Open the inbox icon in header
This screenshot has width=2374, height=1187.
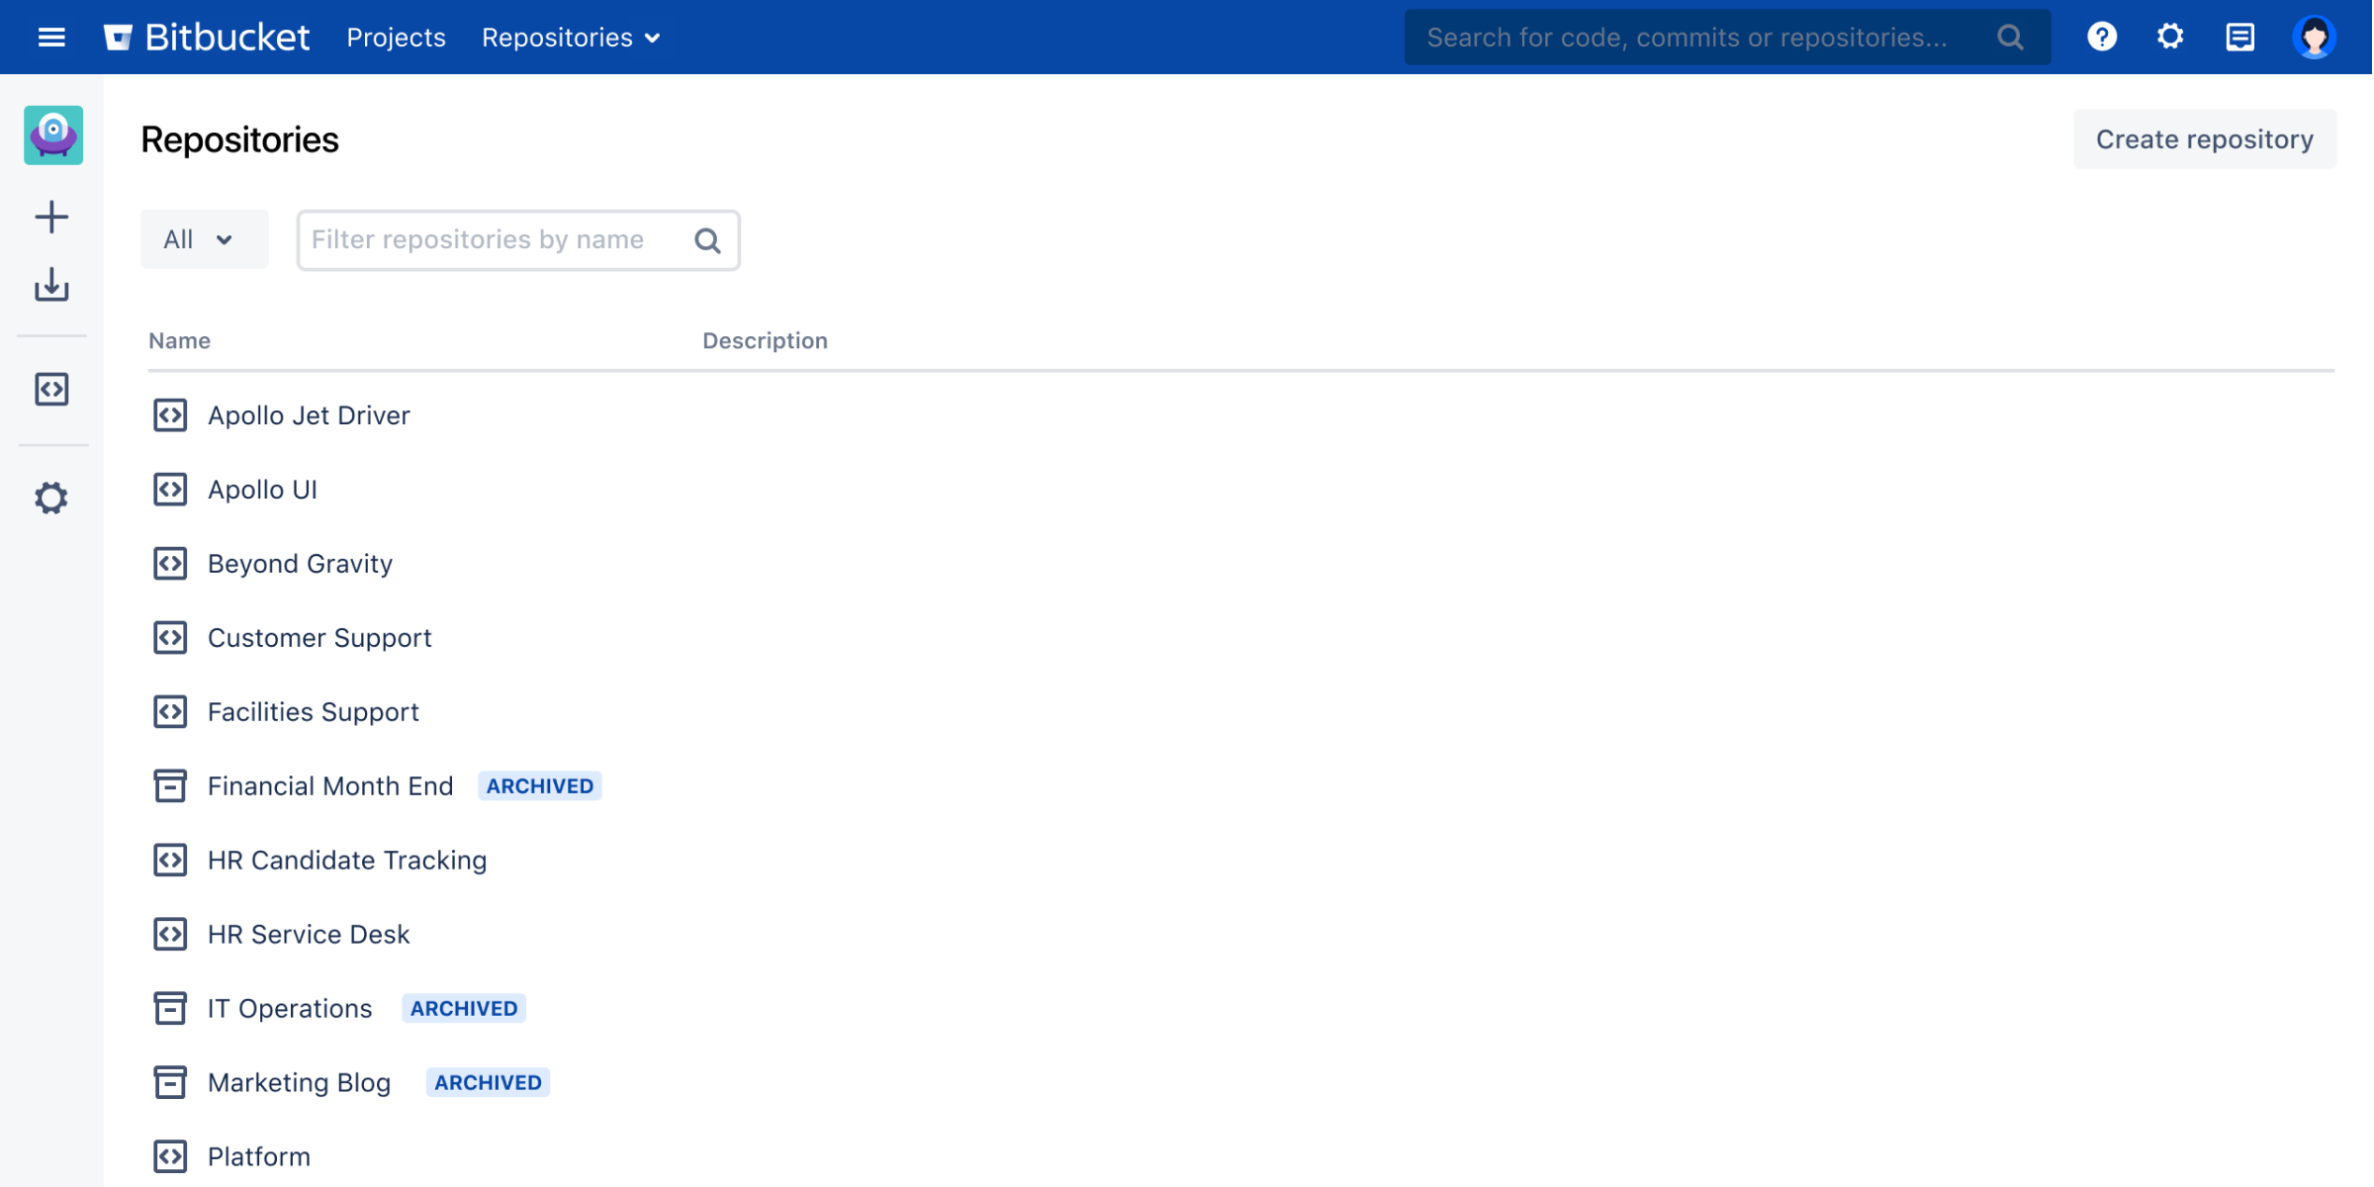pos(2239,38)
